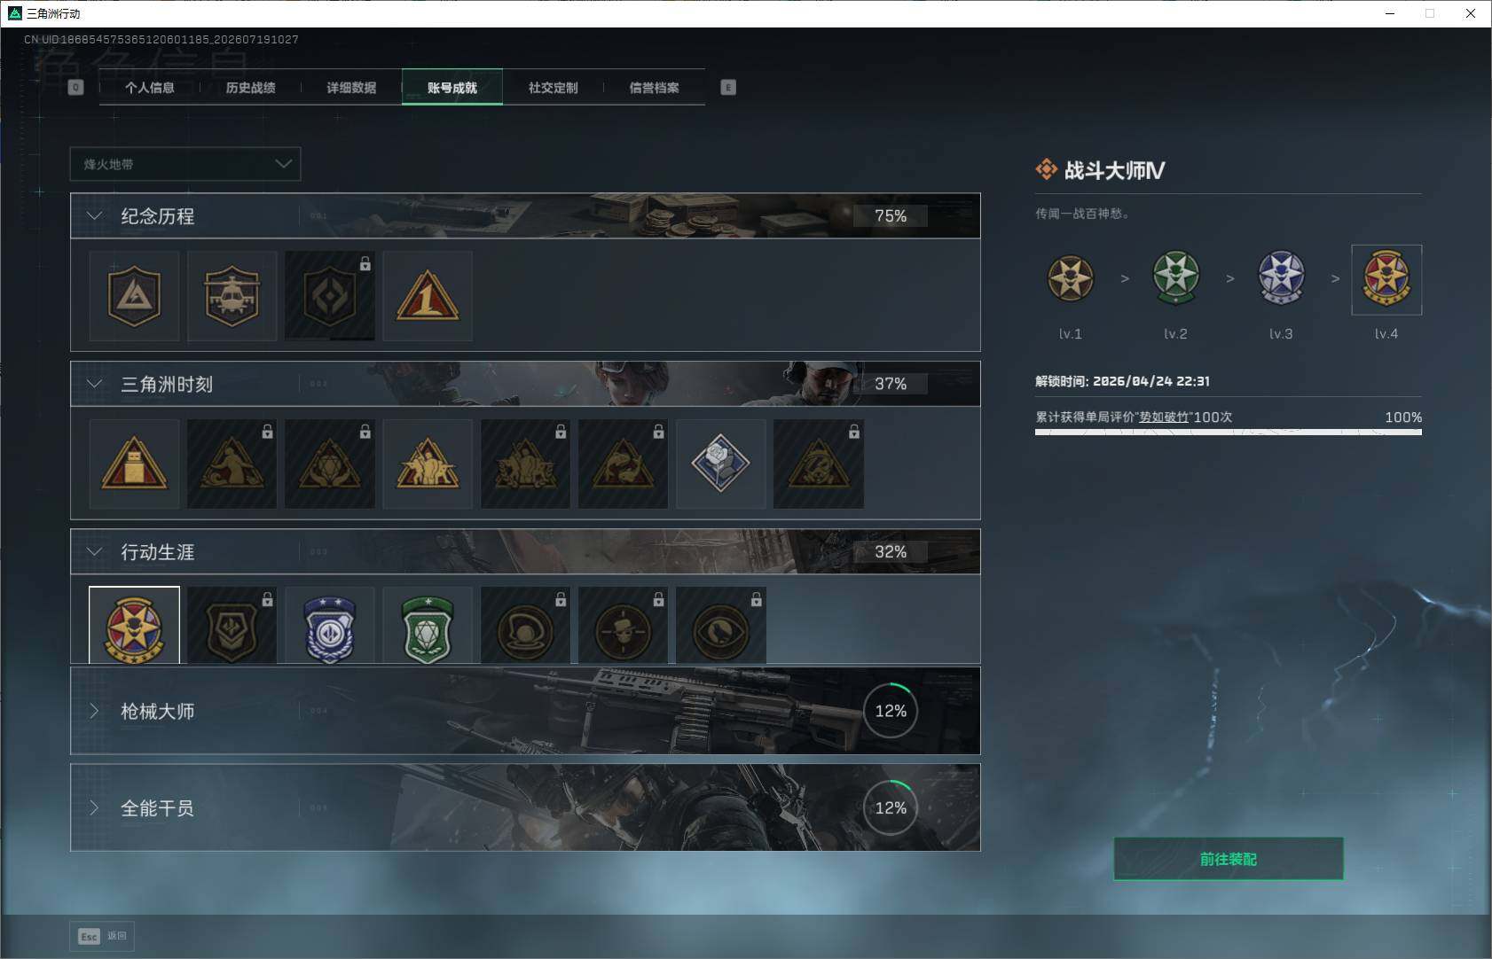Click the 37% completion label of 三角洲时刻
Viewport: 1492px width, 959px height.
pyautogui.click(x=891, y=384)
